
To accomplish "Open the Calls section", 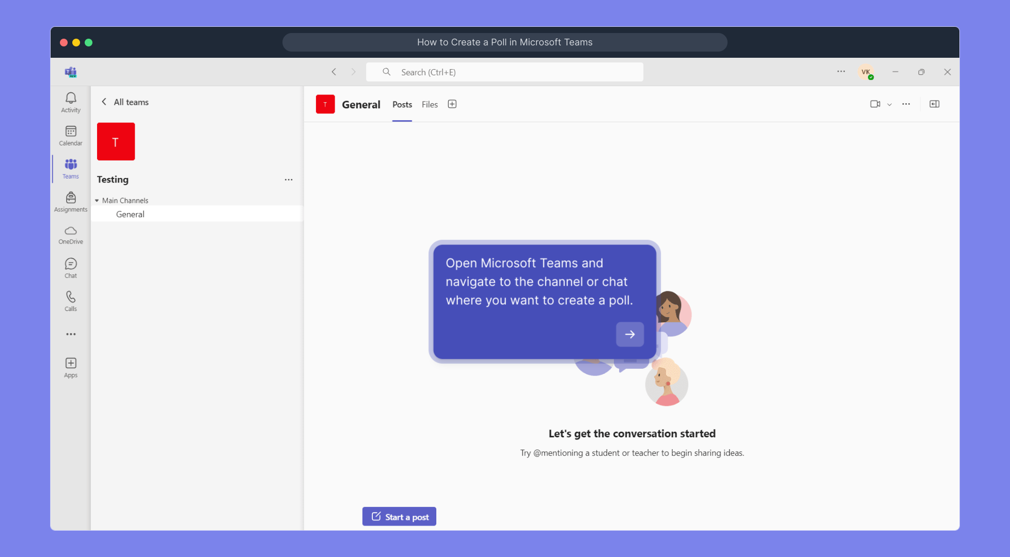I will [70, 300].
